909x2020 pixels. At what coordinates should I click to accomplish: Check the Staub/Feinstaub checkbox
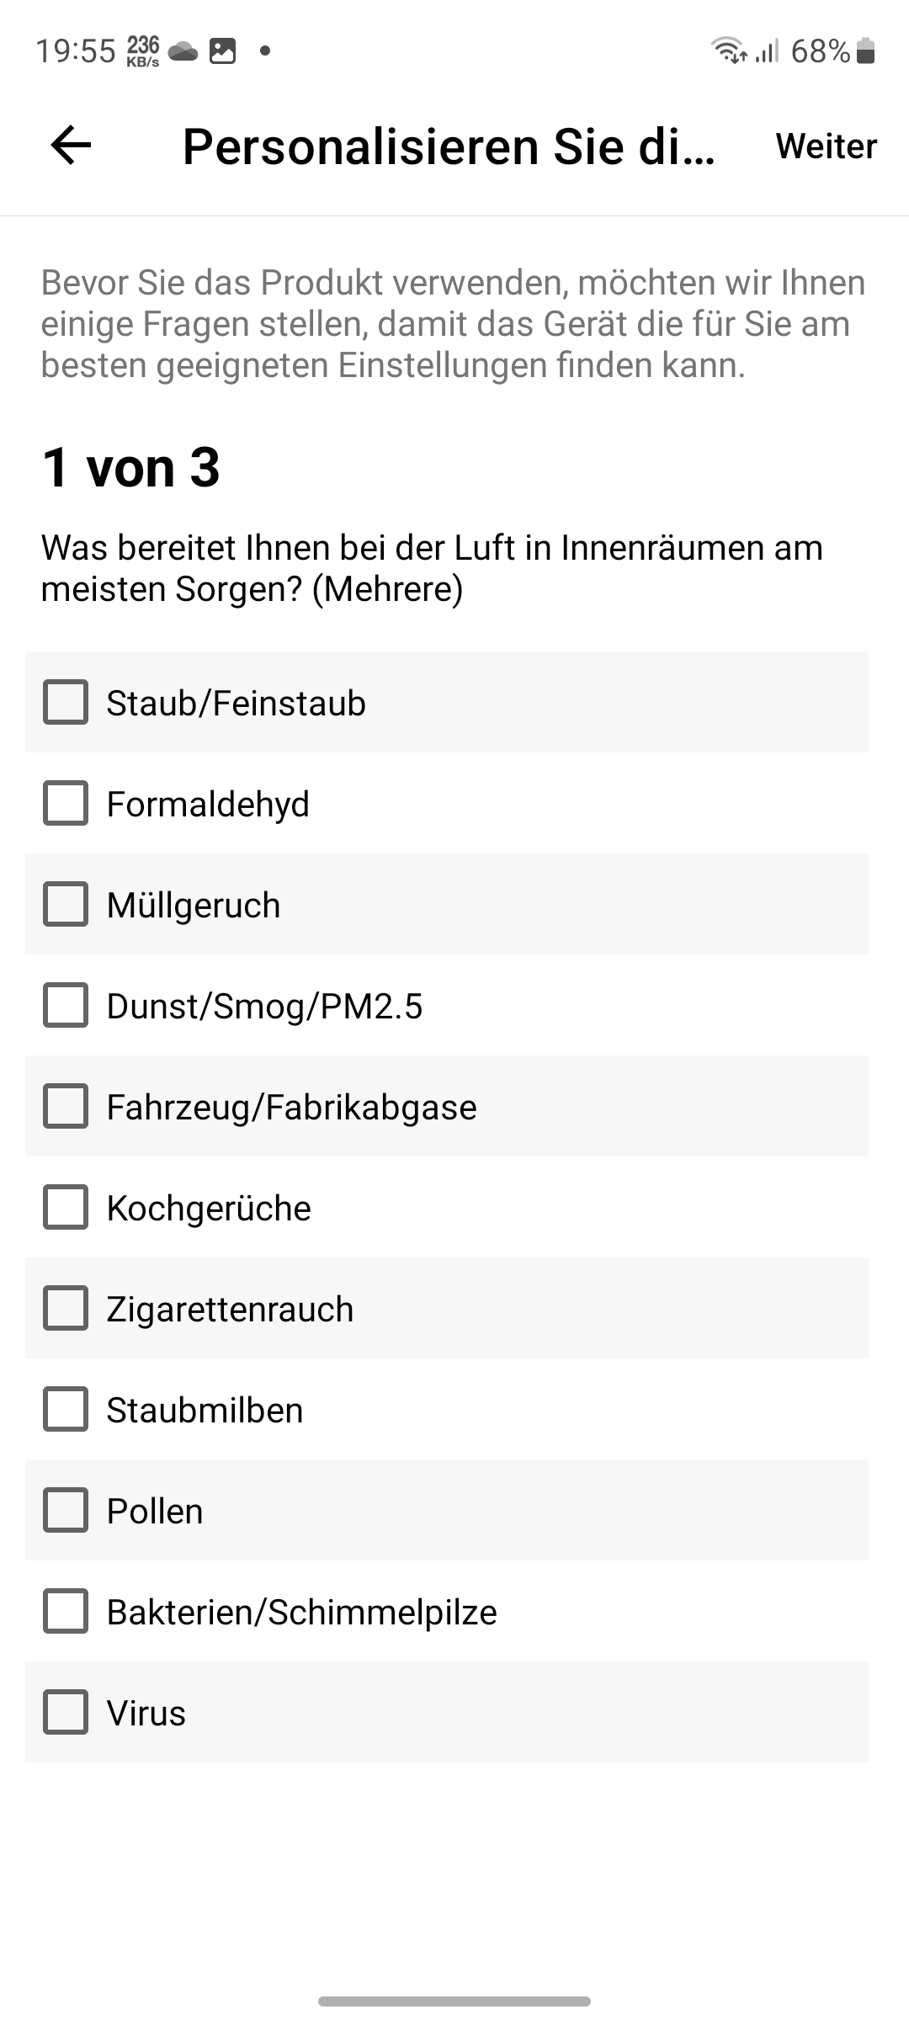coord(66,702)
